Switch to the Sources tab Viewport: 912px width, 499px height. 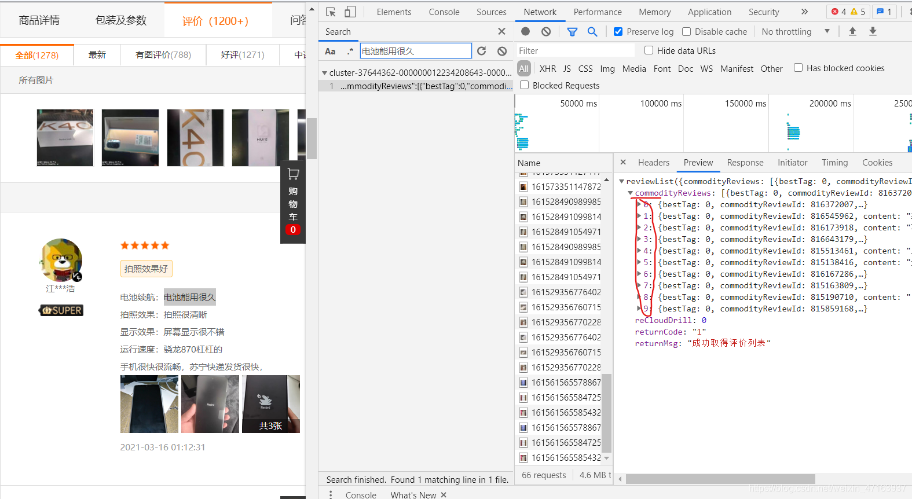coord(492,12)
